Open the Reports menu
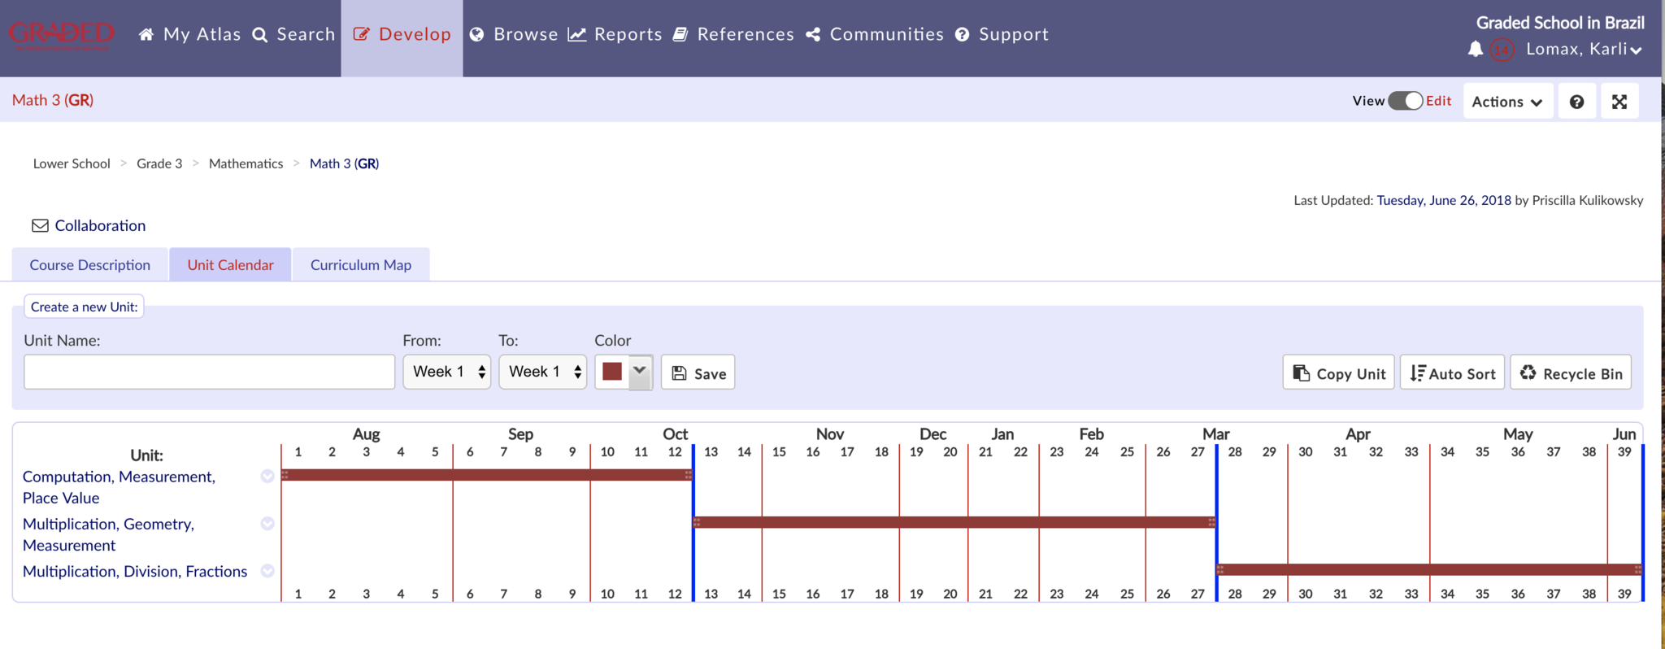Viewport: 1665px width, 649px height. point(615,34)
